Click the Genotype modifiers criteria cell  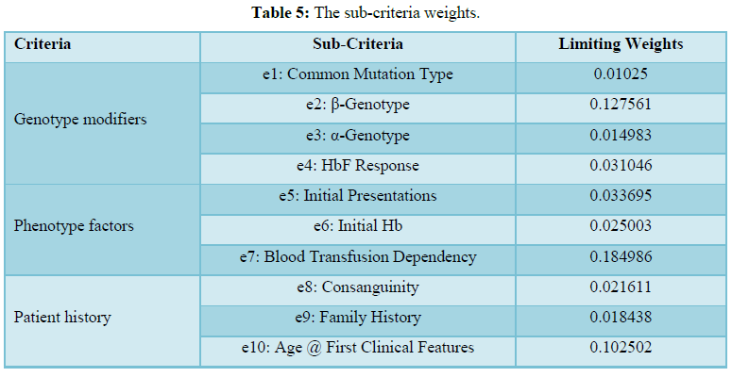(80, 120)
